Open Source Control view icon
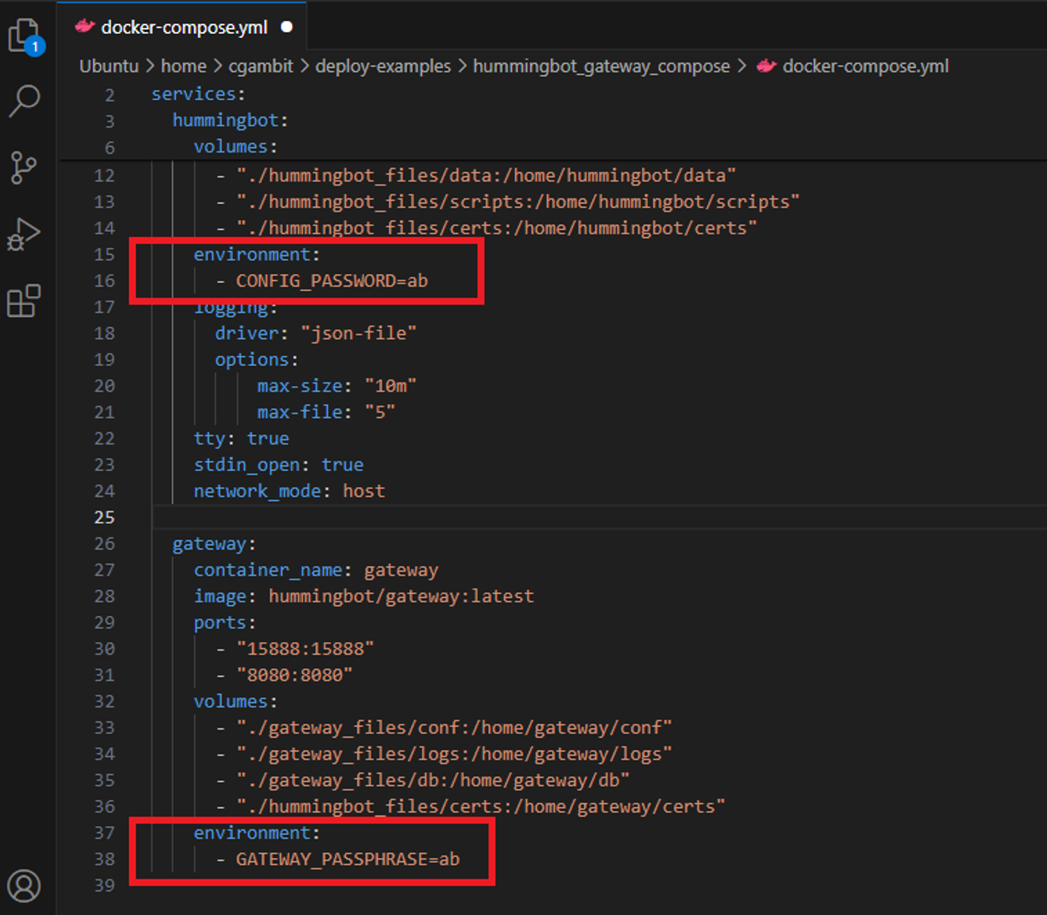The height and width of the screenshot is (915, 1047). pos(25,167)
